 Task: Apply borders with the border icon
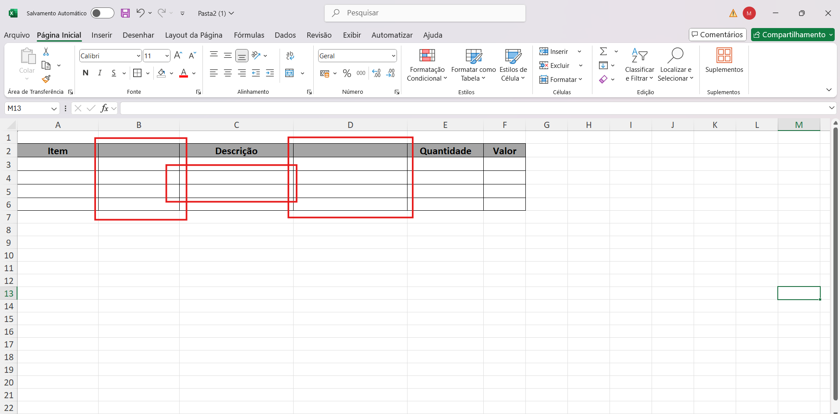click(x=138, y=73)
